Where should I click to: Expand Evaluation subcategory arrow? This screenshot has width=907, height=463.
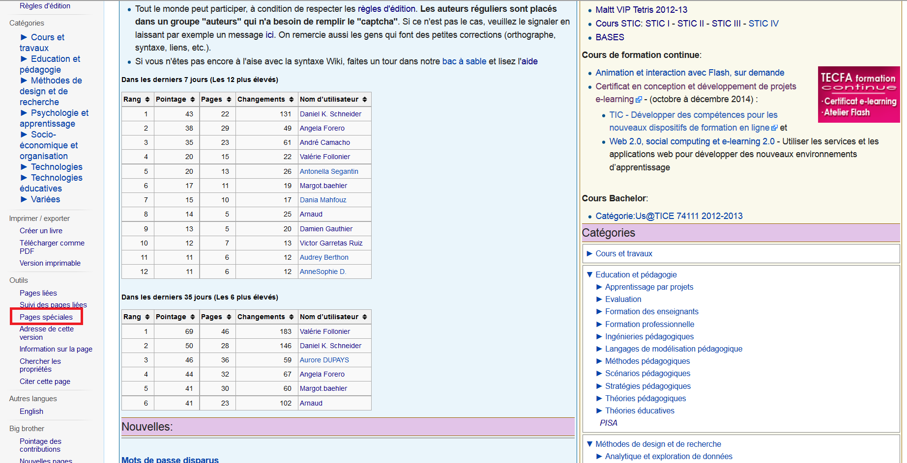point(599,299)
